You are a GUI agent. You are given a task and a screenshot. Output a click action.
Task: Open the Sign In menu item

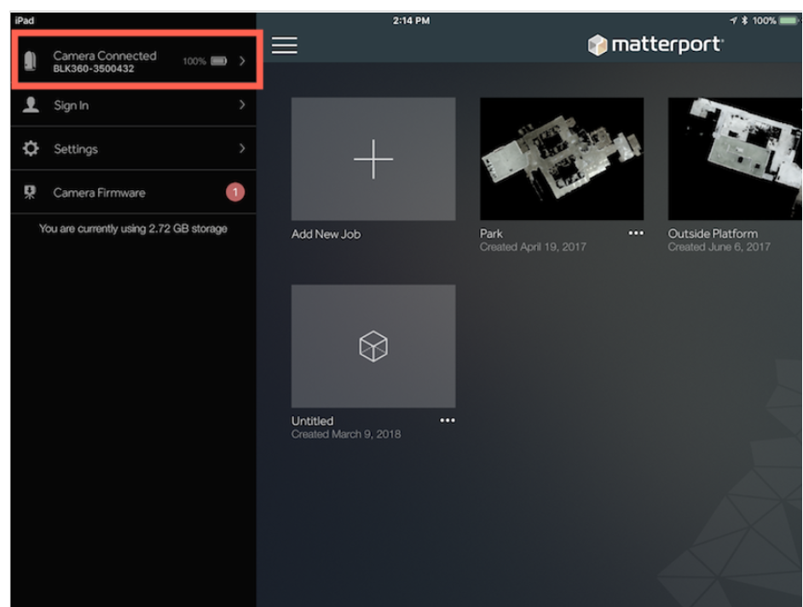pos(134,105)
